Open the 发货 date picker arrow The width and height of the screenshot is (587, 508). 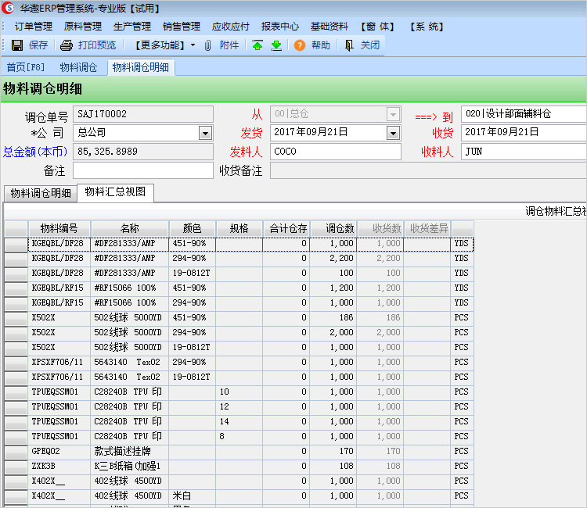point(393,133)
